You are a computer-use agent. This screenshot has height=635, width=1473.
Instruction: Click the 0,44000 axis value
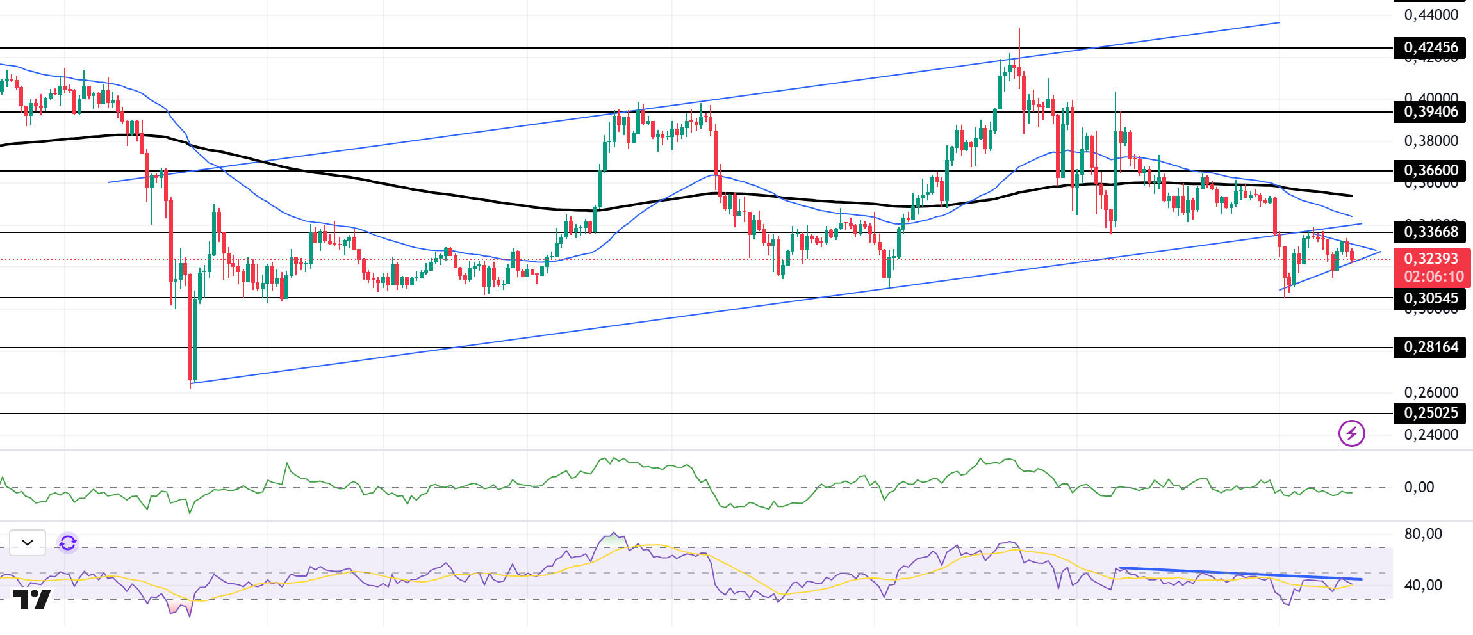(x=1431, y=15)
